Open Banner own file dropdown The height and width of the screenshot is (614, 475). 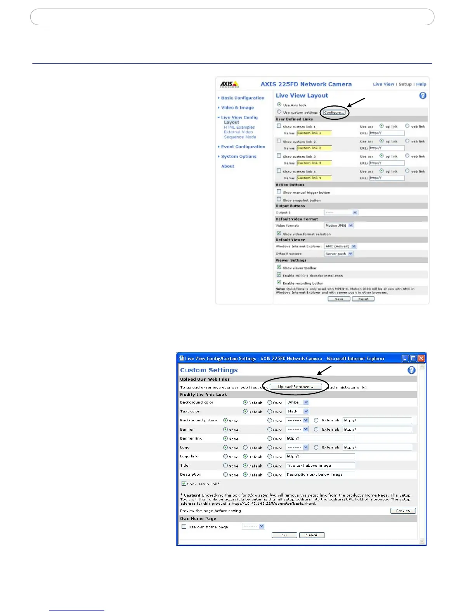[297, 429]
